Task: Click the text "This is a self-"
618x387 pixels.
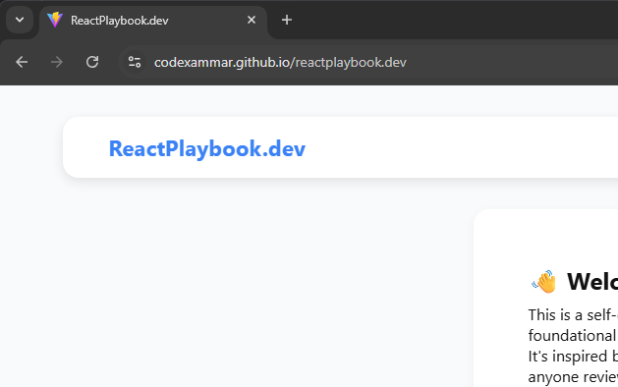Action: coord(572,315)
